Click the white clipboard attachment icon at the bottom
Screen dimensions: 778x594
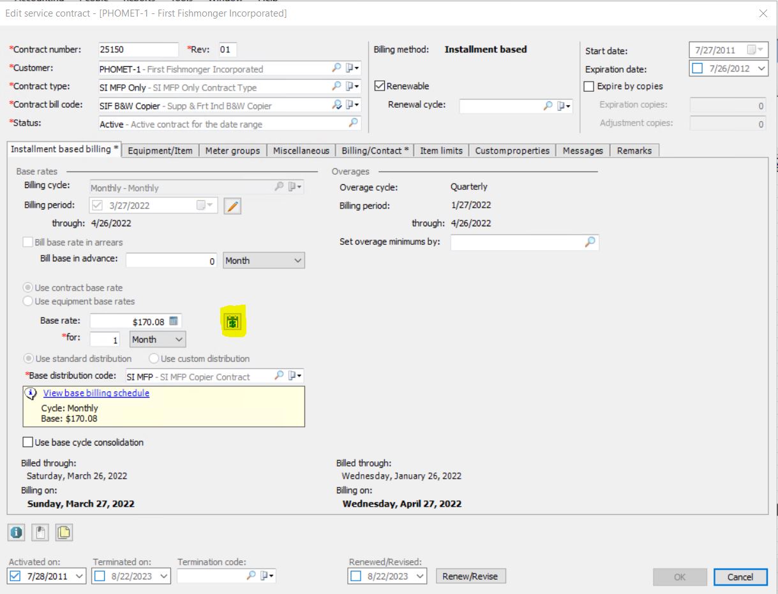click(40, 532)
